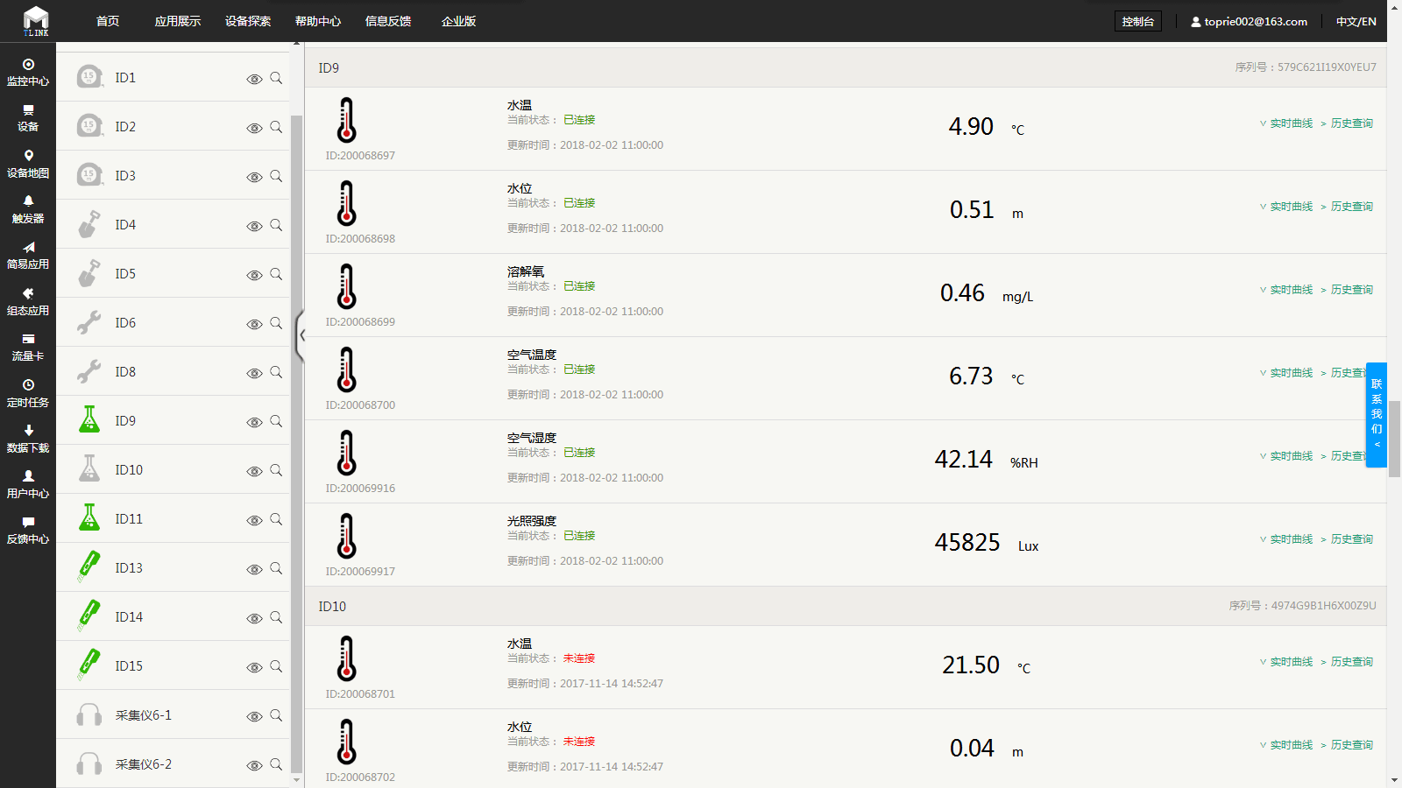Screen dimensions: 1402x788
Task: Expand 实时曲线 for 溶解氧 sensor
Action: pyautogui.click(x=1286, y=290)
